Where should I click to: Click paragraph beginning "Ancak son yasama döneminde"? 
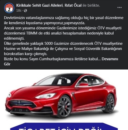click(63, 33)
